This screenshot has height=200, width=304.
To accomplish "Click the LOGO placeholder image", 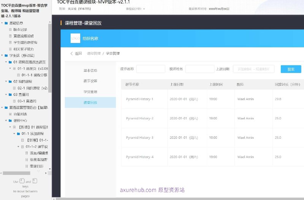I will [75, 38].
